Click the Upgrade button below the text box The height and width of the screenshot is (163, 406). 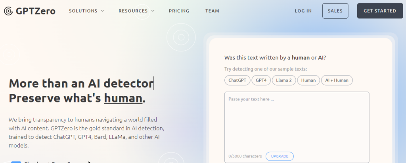(x=280, y=156)
